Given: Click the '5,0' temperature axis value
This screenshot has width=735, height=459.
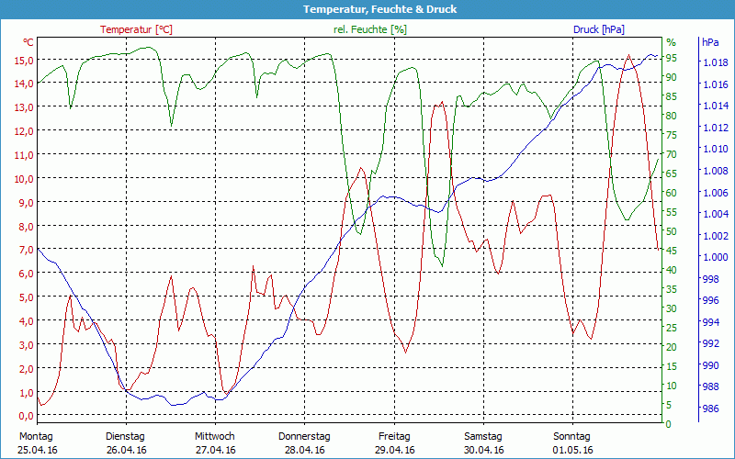Looking at the screenshot, I should pyautogui.click(x=26, y=297).
